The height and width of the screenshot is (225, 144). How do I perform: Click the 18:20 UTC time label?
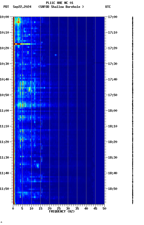(x=113, y=142)
